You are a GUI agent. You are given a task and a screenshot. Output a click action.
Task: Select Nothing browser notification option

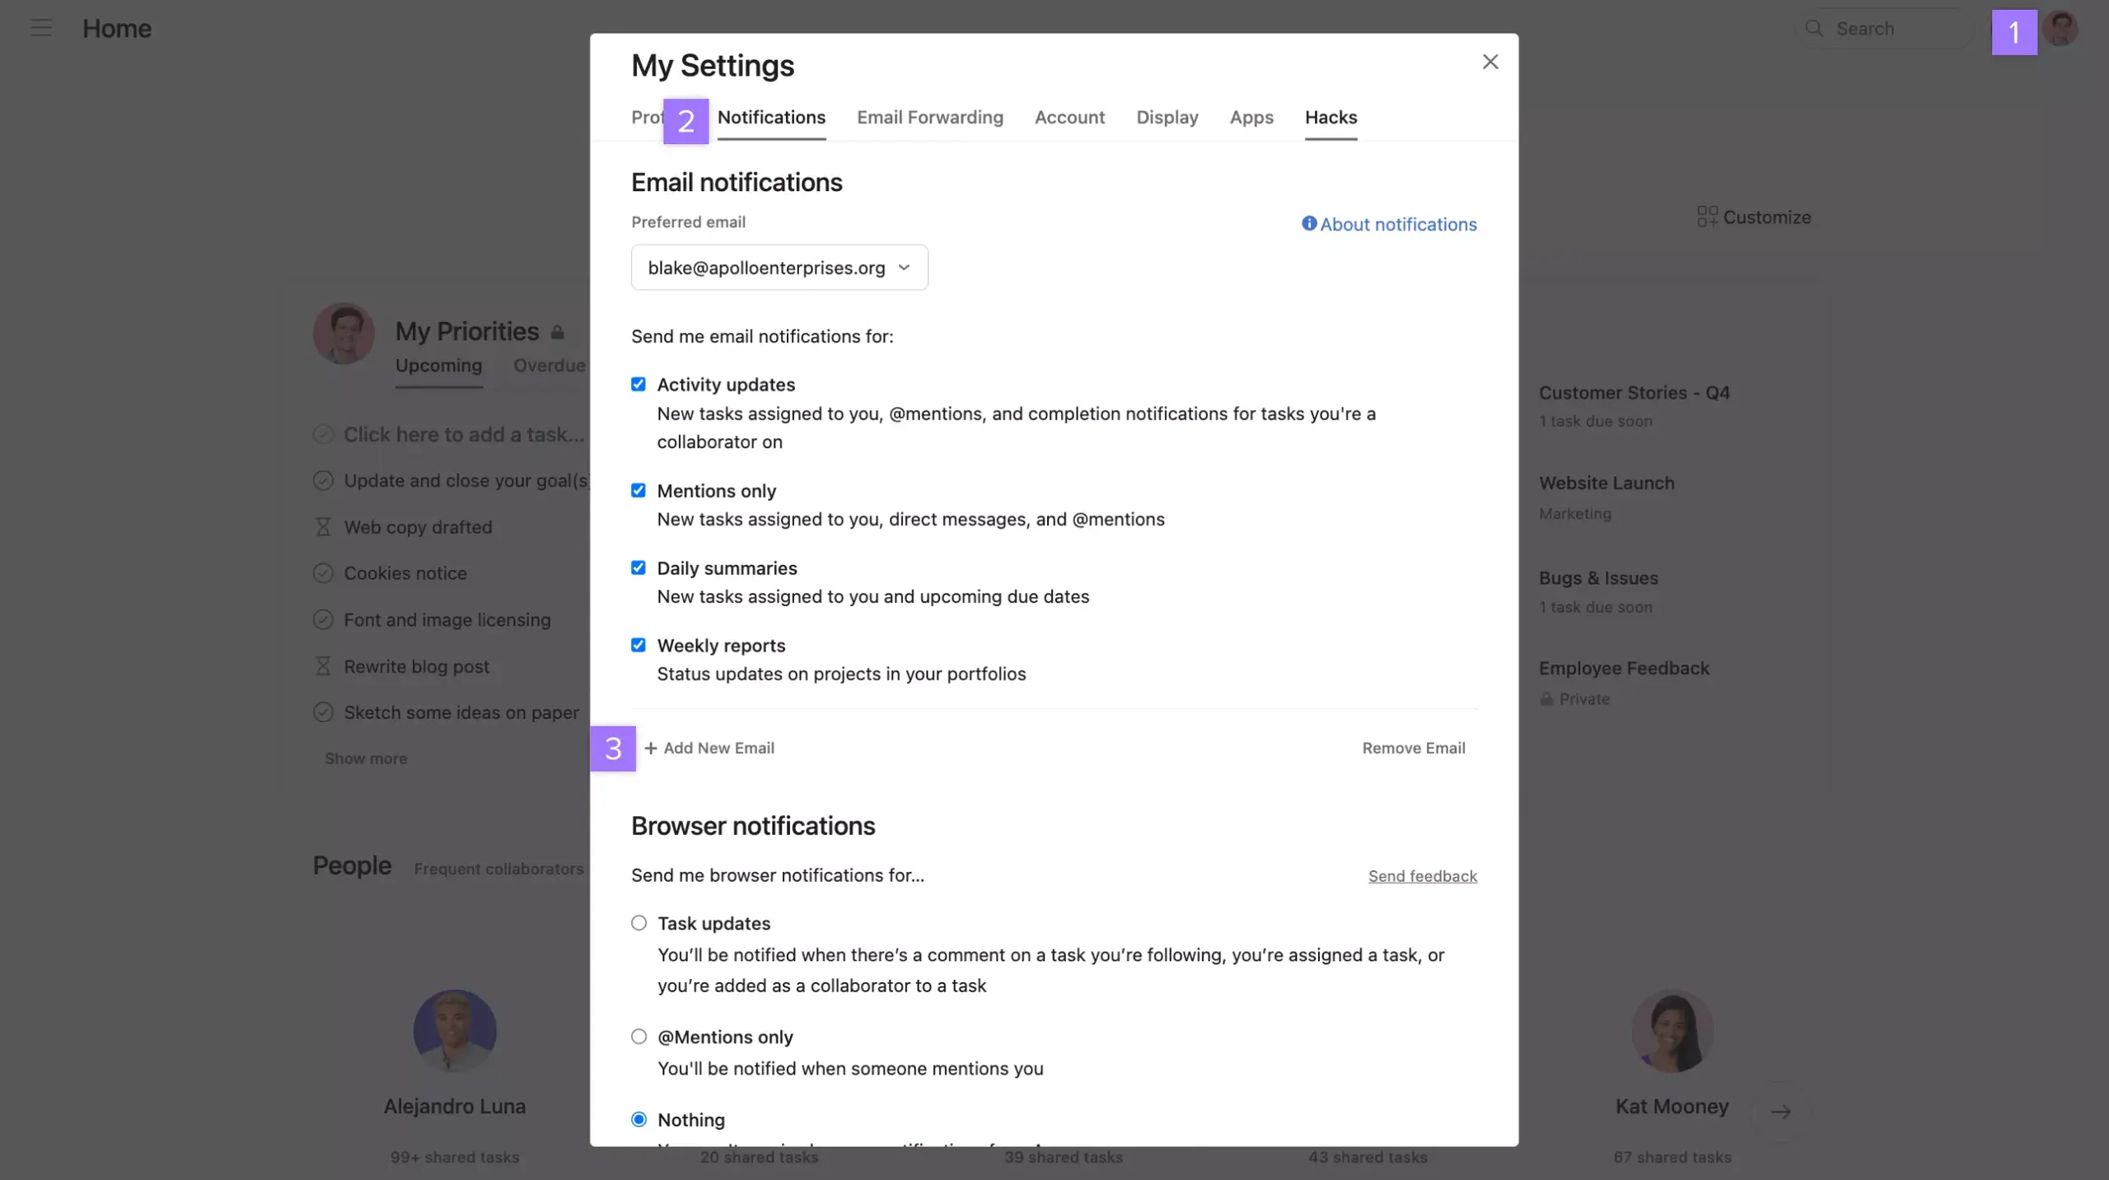pos(638,1119)
